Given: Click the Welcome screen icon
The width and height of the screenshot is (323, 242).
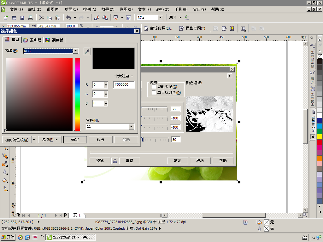Looking at the screenshot, I should pyautogui.click(x=129, y=18).
